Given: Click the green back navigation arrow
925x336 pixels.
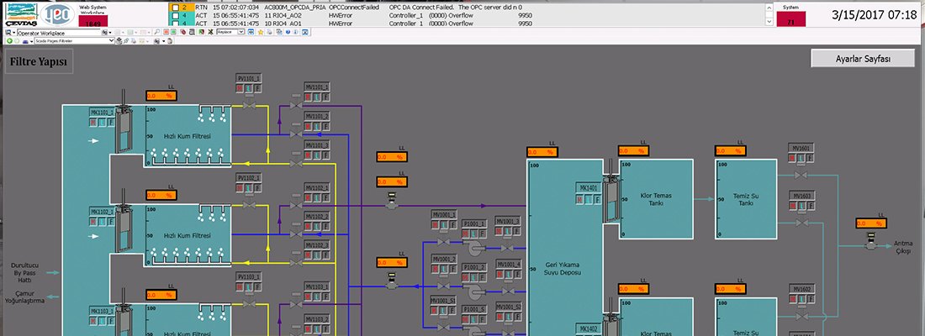Looking at the screenshot, I should coord(8,40).
